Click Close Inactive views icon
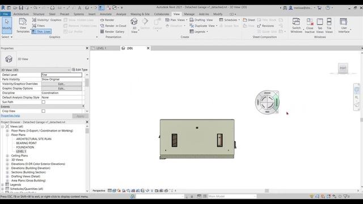363x204 pixels. pos(310,25)
